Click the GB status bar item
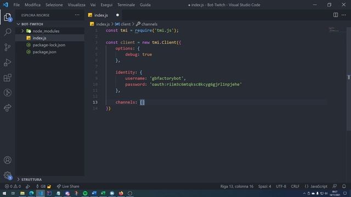The image size is (351, 197). click(44, 186)
